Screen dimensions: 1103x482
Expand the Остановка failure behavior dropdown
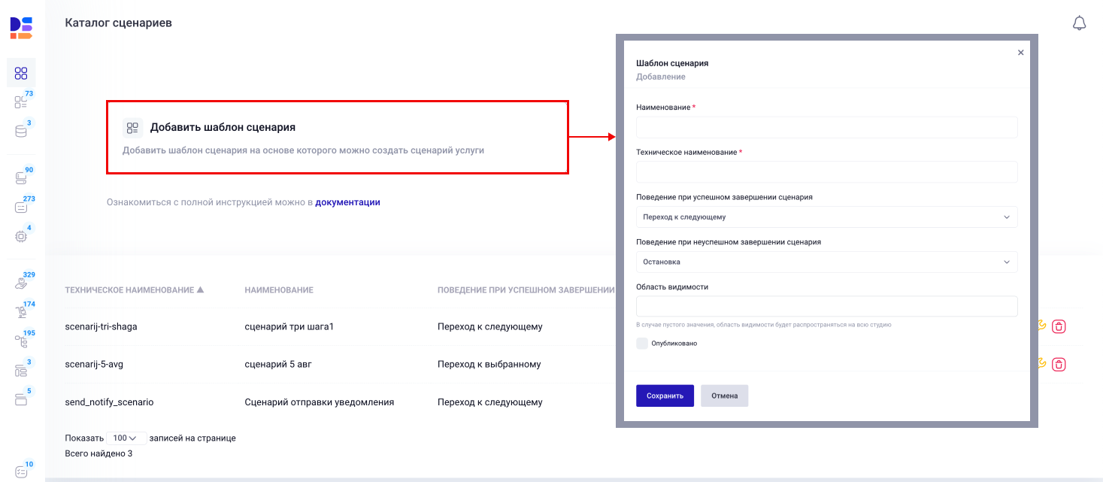pos(826,262)
